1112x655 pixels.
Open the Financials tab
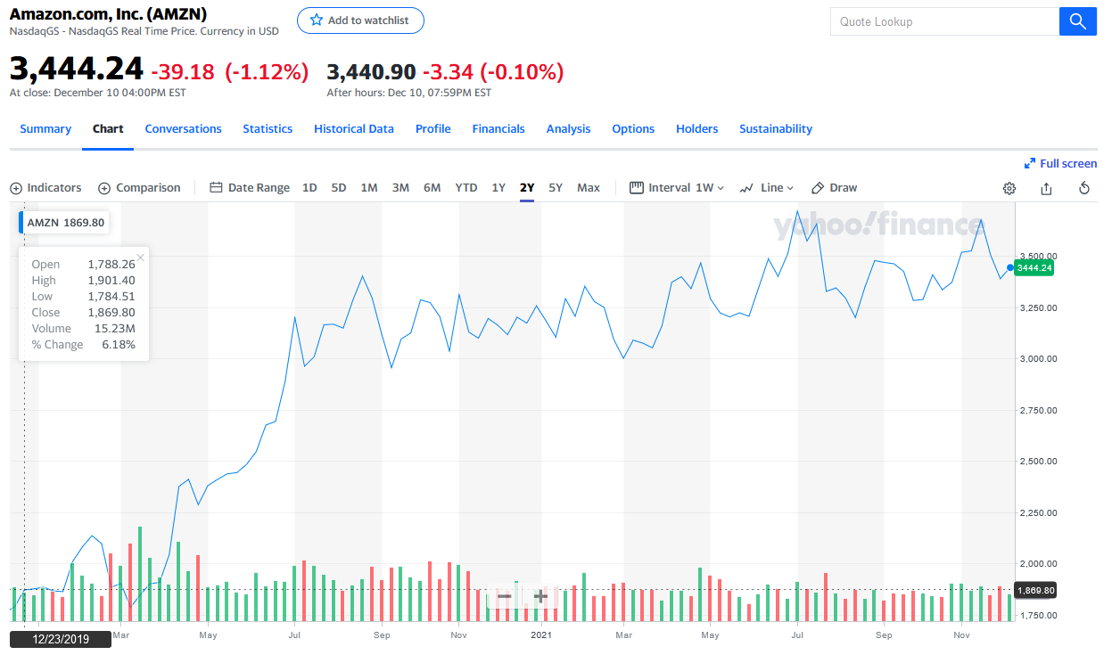pyautogui.click(x=498, y=129)
